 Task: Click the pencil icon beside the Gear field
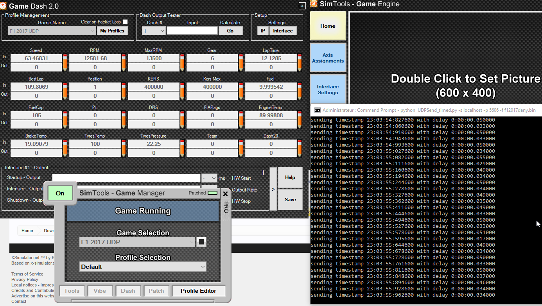click(241, 62)
